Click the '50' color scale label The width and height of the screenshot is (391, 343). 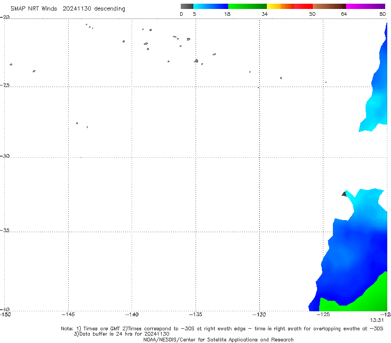pos(312,14)
